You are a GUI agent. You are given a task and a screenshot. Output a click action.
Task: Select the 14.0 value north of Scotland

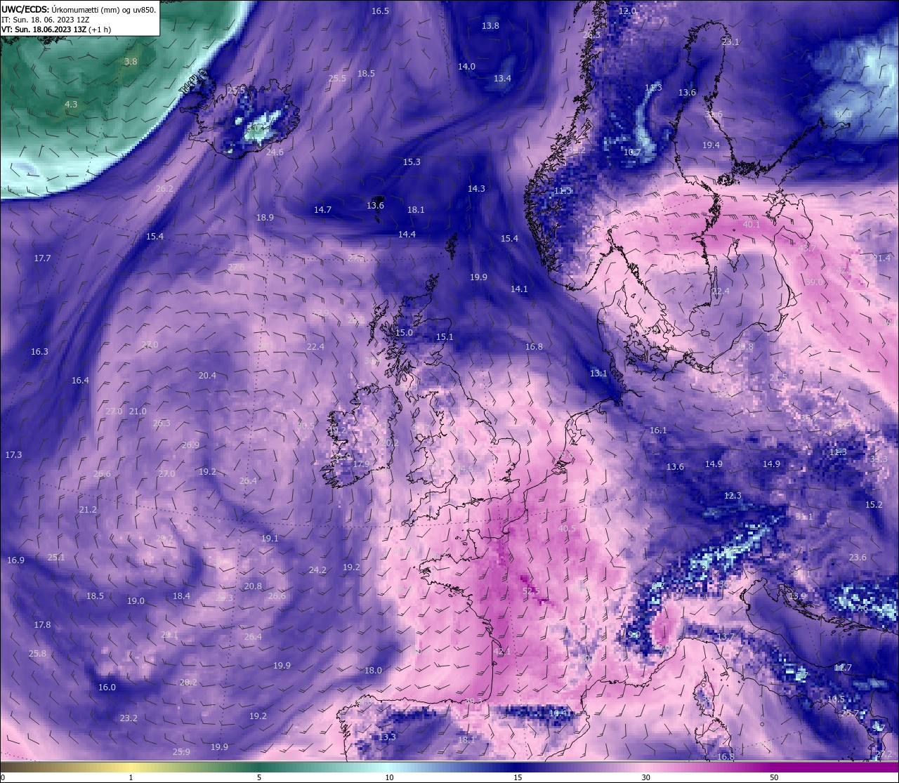[x=466, y=66]
